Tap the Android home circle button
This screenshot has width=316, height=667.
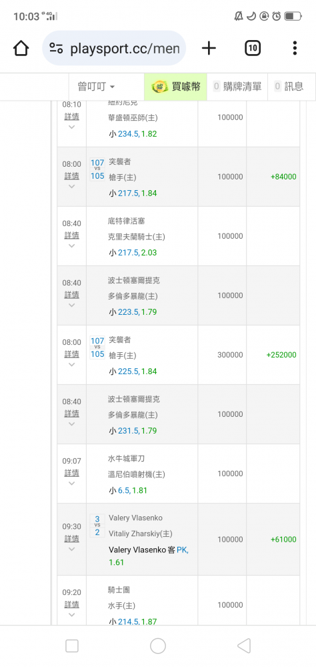tap(158, 646)
